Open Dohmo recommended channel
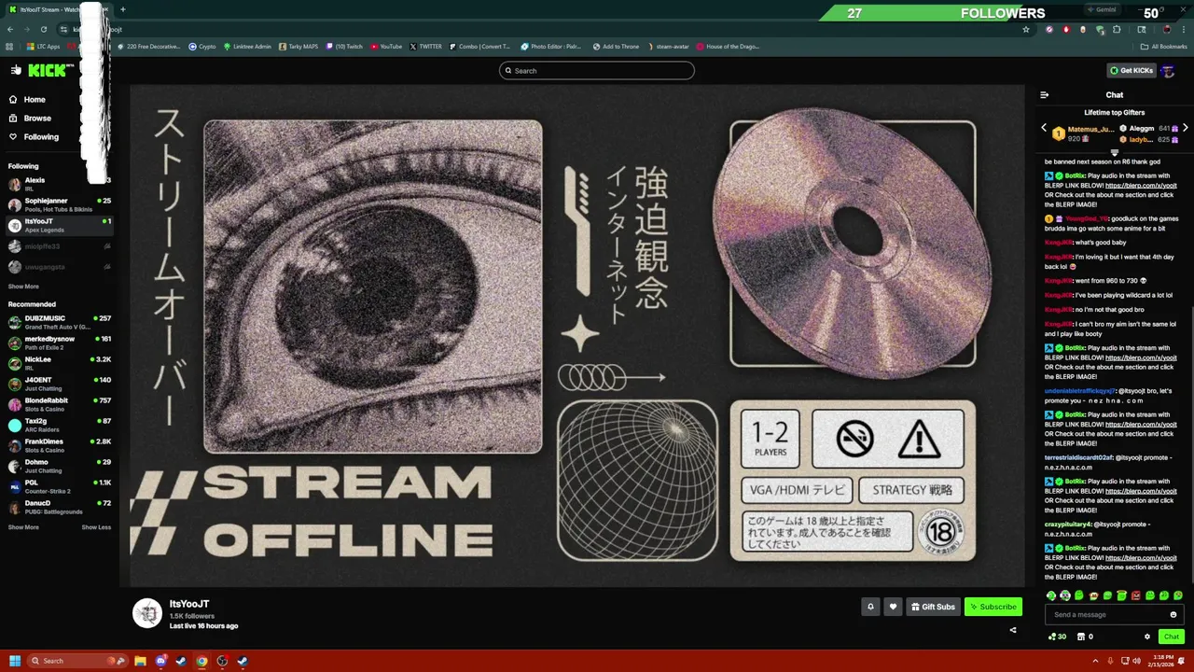The width and height of the screenshot is (1194, 672). 59,466
